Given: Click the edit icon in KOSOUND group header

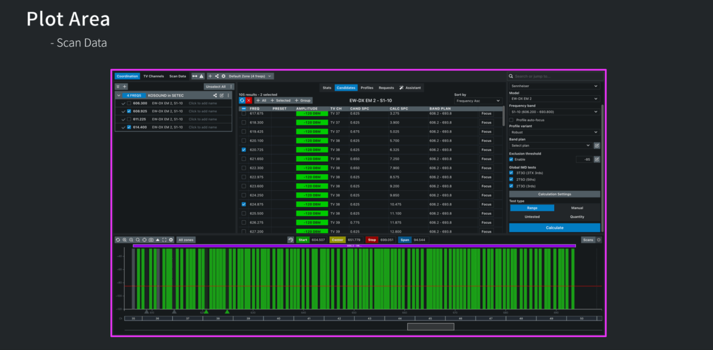Looking at the screenshot, I should click(x=221, y=96).
